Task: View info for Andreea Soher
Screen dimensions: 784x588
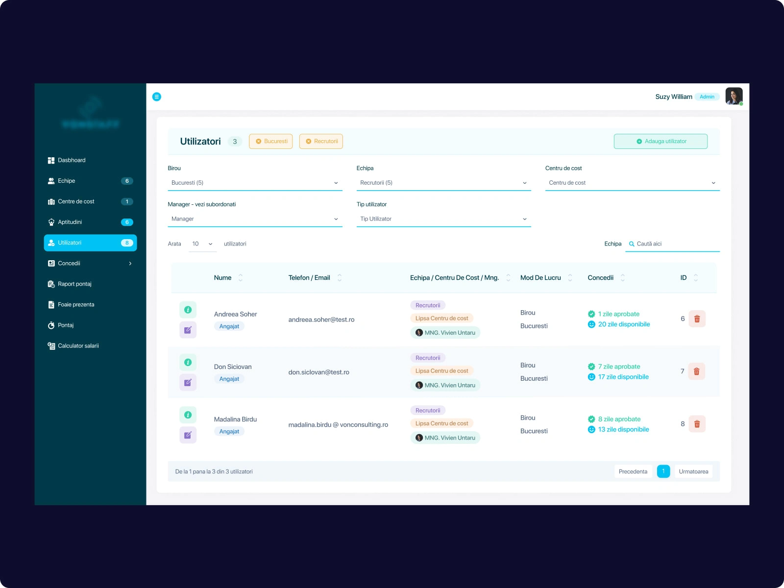Action: tap(188, 310)
